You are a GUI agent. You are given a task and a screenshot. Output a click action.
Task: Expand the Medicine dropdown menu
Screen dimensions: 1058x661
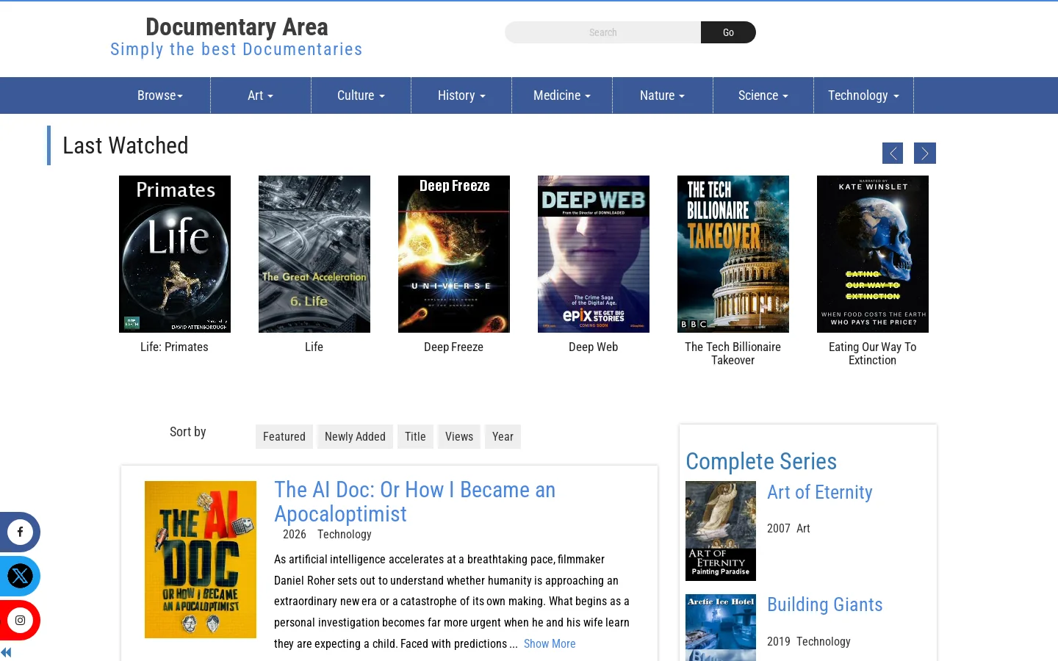point(562,95)
